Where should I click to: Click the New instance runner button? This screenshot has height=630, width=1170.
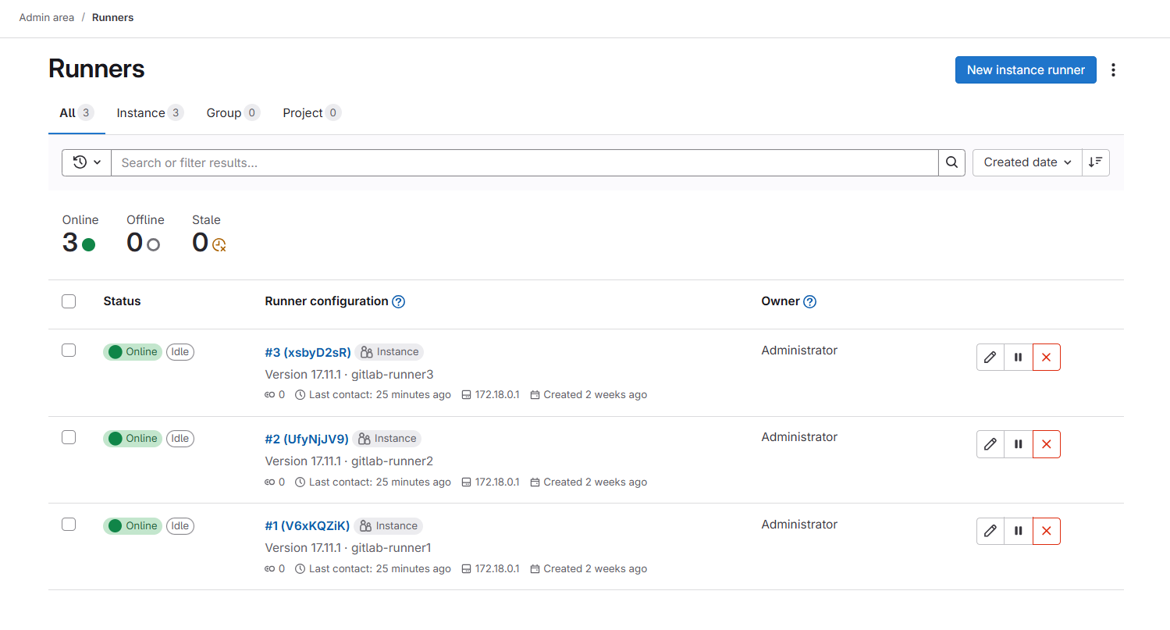tap(1025, 70)
